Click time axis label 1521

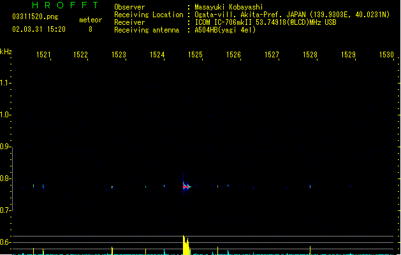(43, 55)
